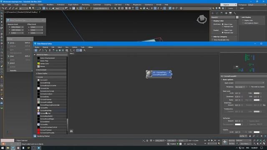Image resolution: width=267 pixels, height=150 pixels.
Task: Open the Display tab icon in command panel
Action: pos(230,13)
